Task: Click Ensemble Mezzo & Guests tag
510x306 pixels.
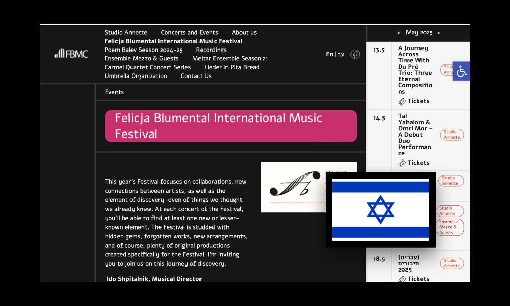Action: [x=450, y=227]
